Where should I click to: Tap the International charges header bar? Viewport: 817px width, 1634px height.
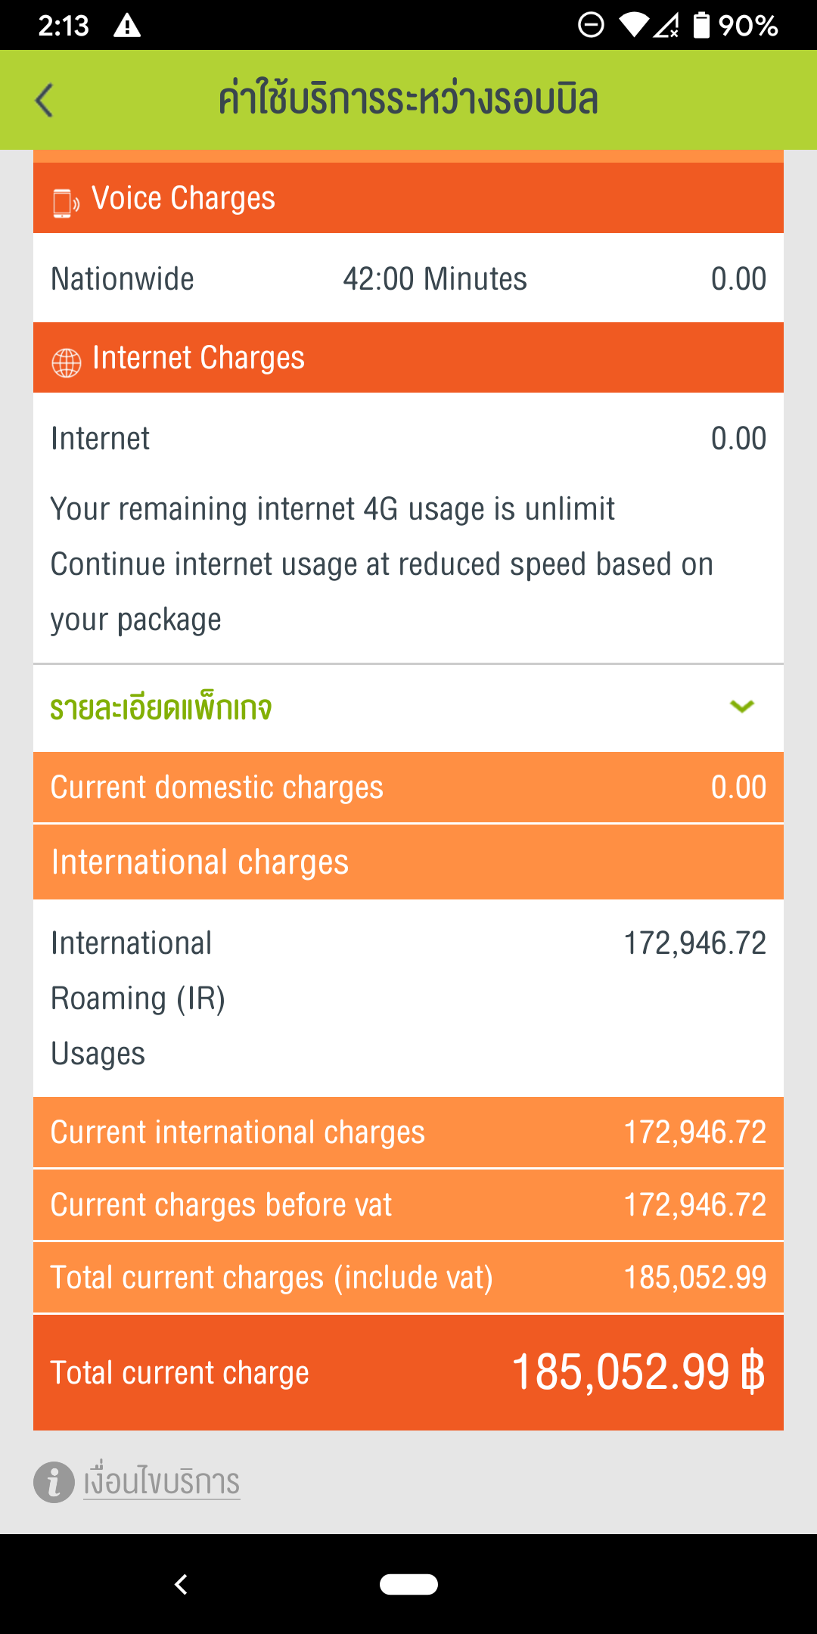(x=408, y=862)
